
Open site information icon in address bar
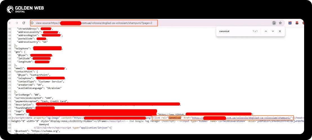33,23
